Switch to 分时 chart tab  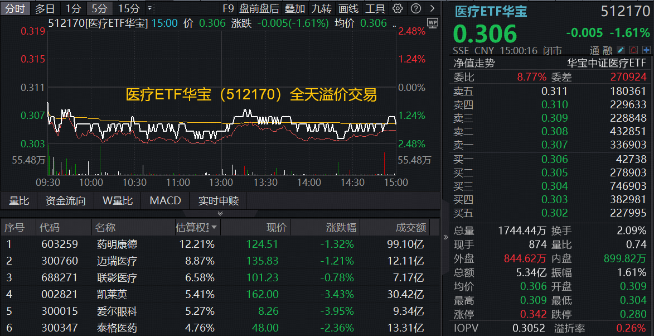tap(15, 8)
